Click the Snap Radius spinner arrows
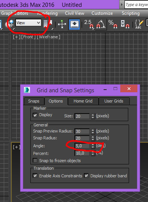Image resolution: width=148 pixels, height=202 pixels. tap(93, 138)
